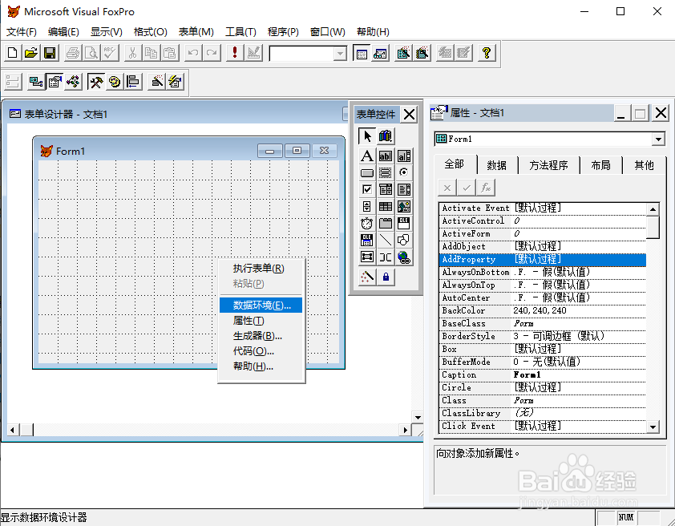Select the BorderStyle property row
This screenshot has width=675, height=526.
543,336
